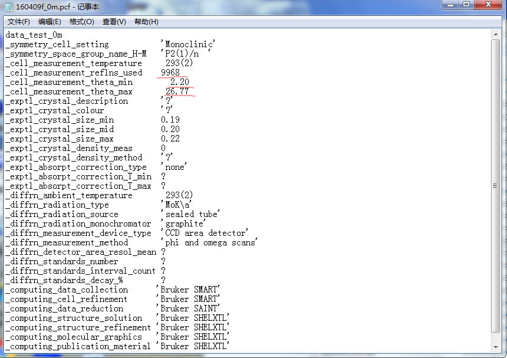Click 'Bruker SHELXTL' on molecular_graphics line
Screen dimensions: 507x358
[193, 337]
